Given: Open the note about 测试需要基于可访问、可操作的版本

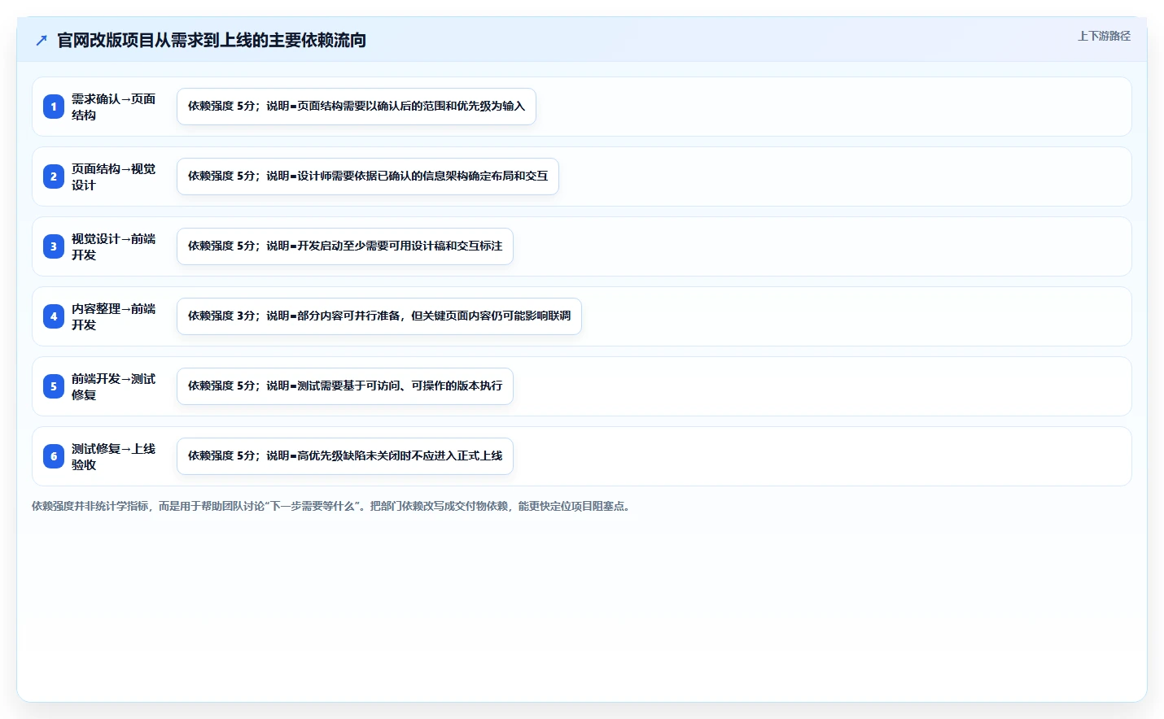Looking at the screenshot, I should 345,386.
